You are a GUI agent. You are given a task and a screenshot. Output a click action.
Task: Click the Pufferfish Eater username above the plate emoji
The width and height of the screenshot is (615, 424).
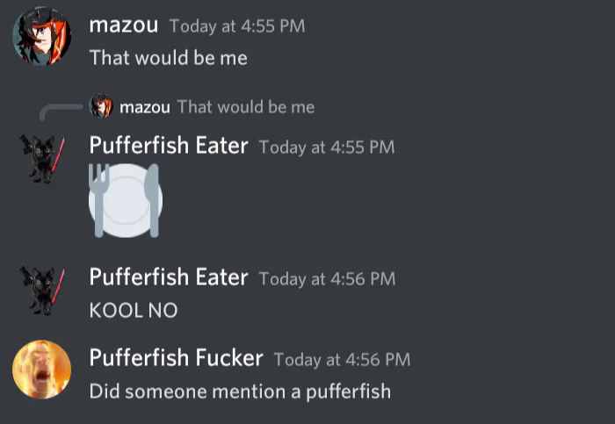pos(169,146)
